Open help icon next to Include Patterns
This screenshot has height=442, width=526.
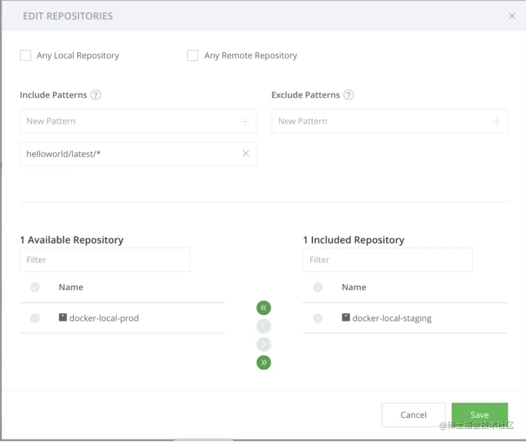tap(96, 95)
